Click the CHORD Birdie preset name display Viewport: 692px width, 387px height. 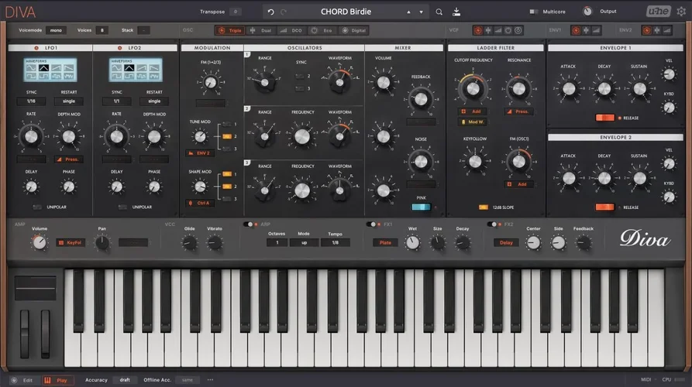346,12
